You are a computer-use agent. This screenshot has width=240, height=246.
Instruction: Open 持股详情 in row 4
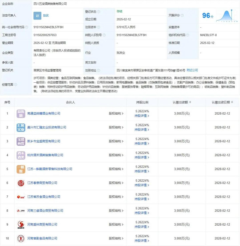pyautogui.click(x=142, y=158)
